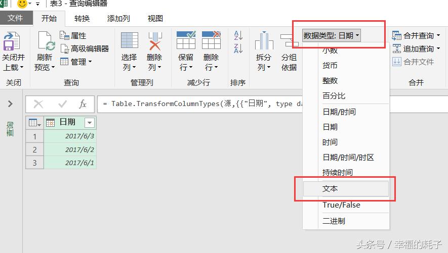The width and height of the screenshot is (448, 253).
Task: Click the Group By (分组依据) icon
Action: tap(289, 41)
